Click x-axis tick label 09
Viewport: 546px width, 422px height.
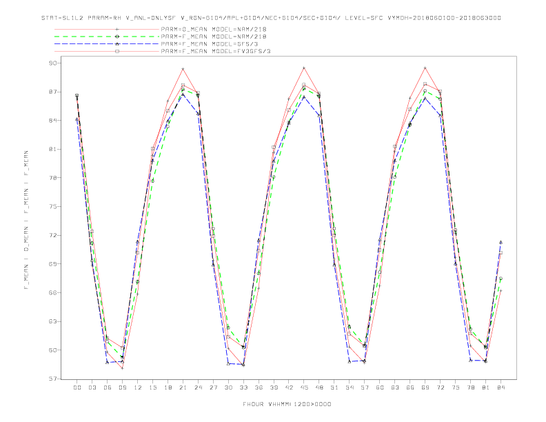click(122, 388)
